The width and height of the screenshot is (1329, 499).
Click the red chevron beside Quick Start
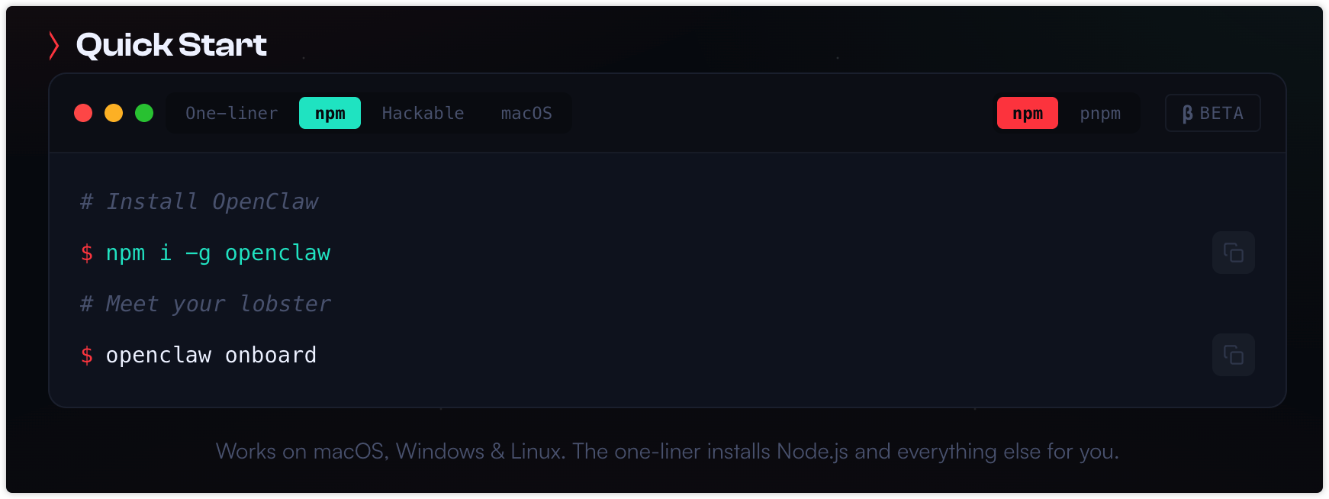(x=53, y=46)
